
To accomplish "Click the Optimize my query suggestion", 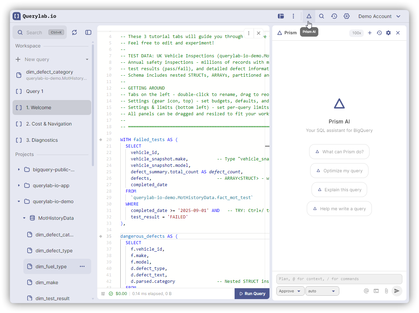I will pos(339,171).
